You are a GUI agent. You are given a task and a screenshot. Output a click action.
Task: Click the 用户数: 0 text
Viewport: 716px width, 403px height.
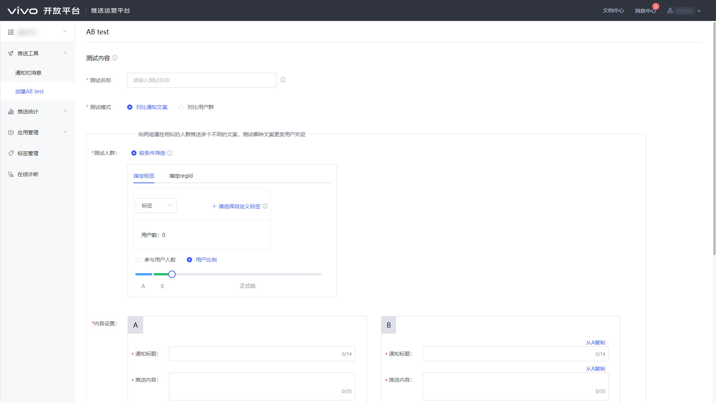153,235
